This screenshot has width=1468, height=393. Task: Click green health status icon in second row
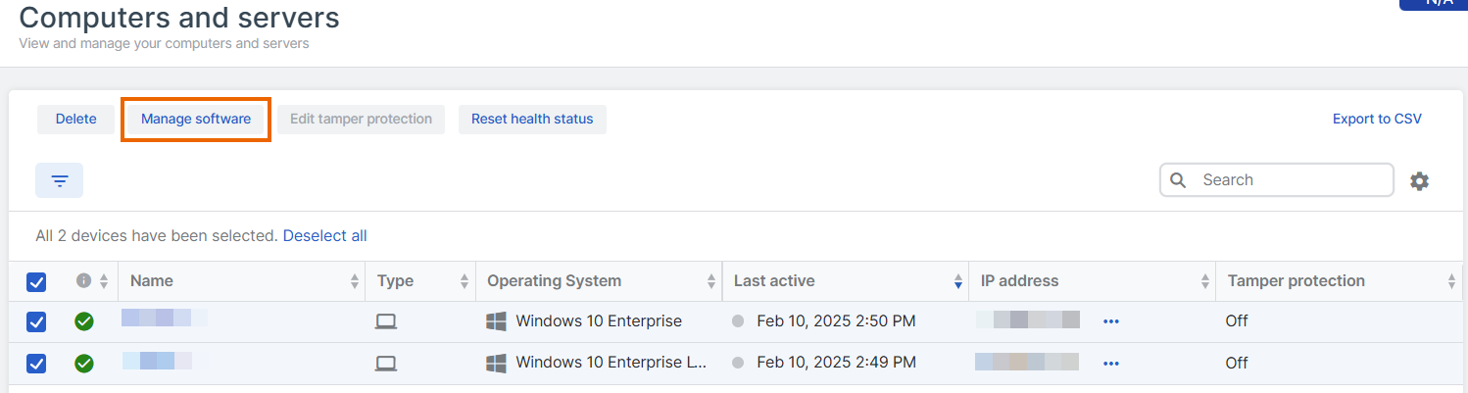84,364
